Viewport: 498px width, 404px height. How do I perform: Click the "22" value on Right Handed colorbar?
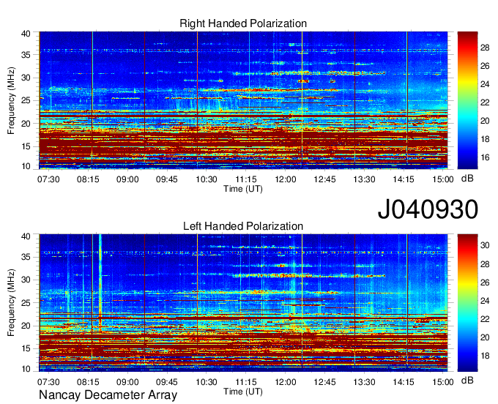pyautogui.click(x=485, y=102)
